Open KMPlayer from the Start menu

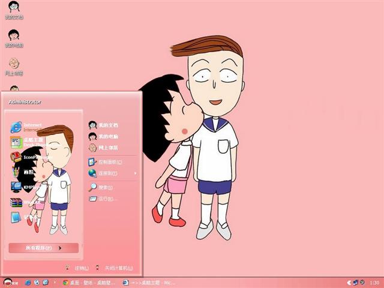(x=28, y=187)
